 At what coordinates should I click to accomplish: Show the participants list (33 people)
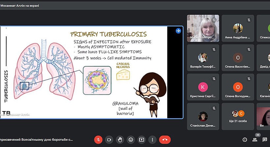[x=255, y=140]
